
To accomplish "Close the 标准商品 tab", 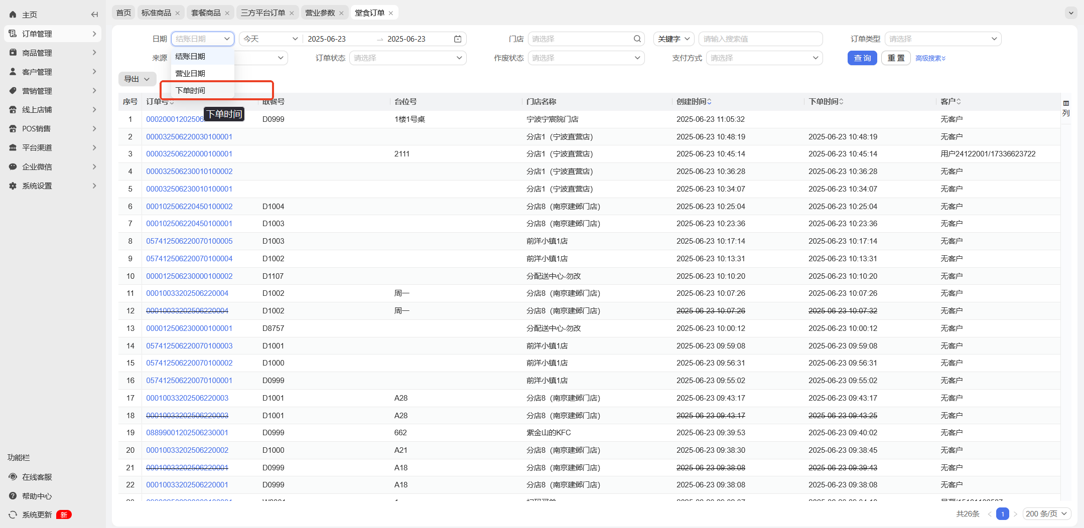I will coord(178,13).
